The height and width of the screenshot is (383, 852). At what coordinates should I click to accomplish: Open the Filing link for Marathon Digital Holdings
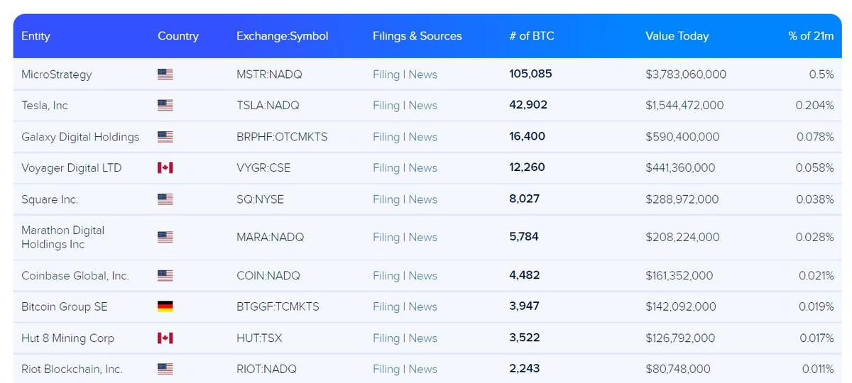click(x=386, y=237)
